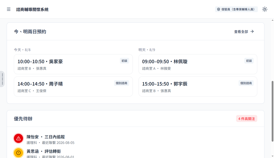Open the 09:00–09:50 林佩璇 appointment card
The image size is (274, 158).
(198, 64)
